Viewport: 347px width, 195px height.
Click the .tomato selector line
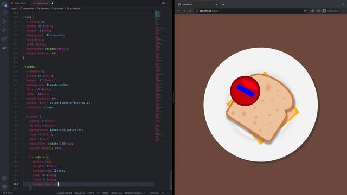(30, 67)
